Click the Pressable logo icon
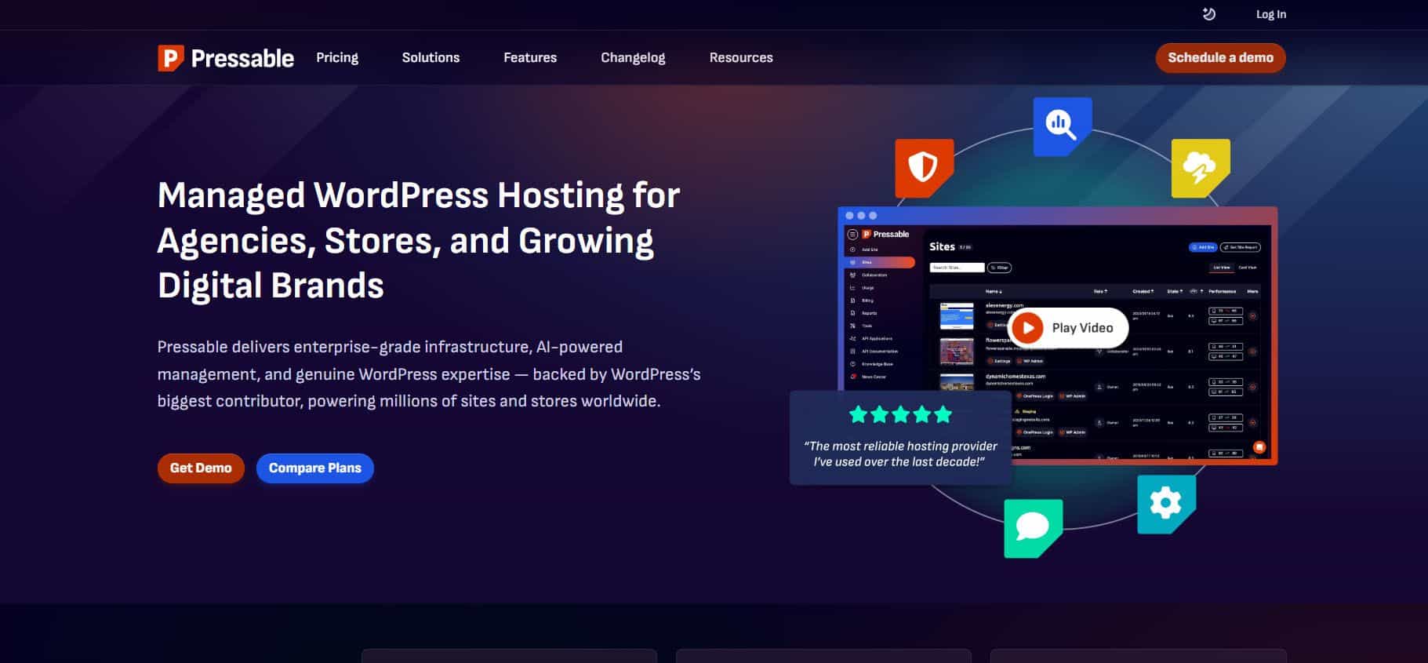This screenshot has height=663, width=1428. coord(171,58)
